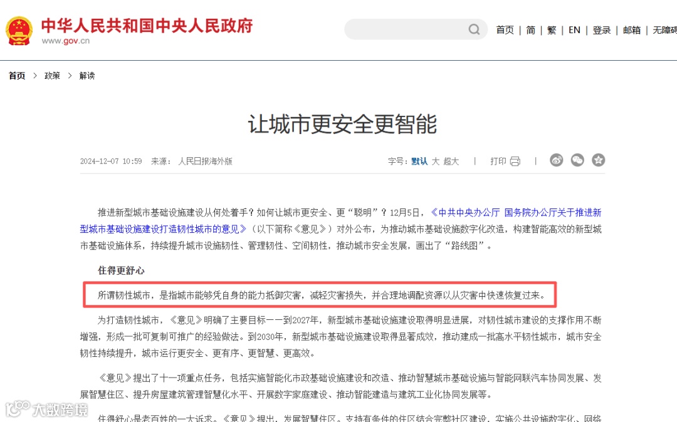Viewport: 677px width, 422px height.
Task: Click the search magnifier icon
Action: pyautogui.click(x=474, y=29)
